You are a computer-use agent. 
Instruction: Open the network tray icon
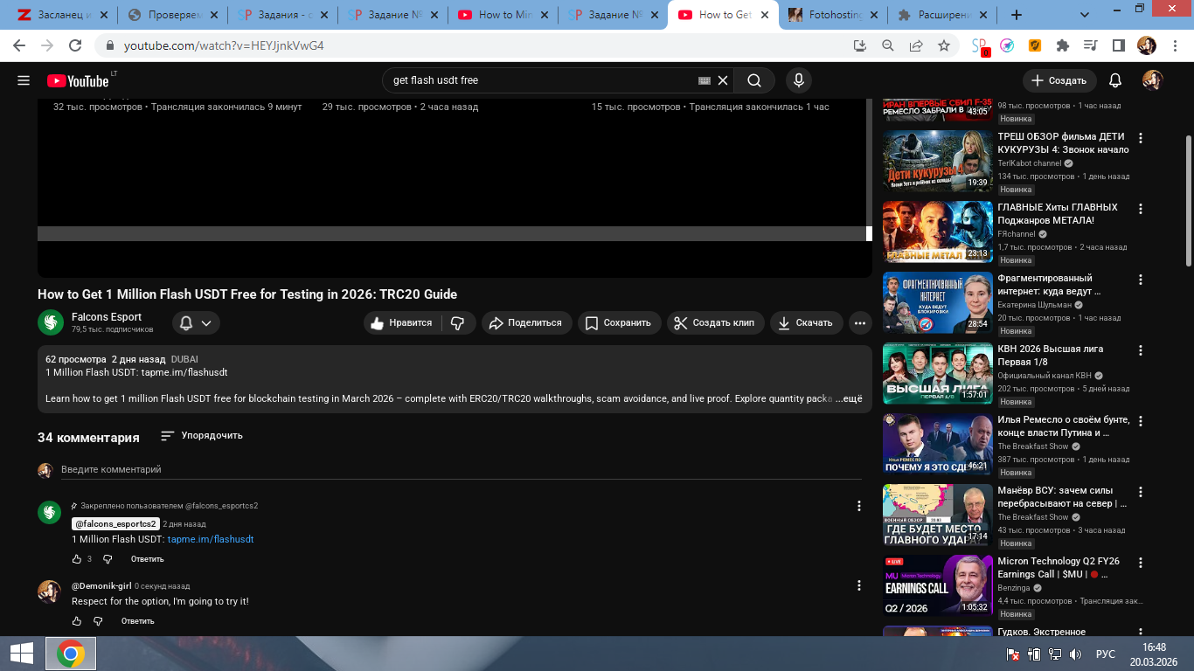click(1055, 654)
